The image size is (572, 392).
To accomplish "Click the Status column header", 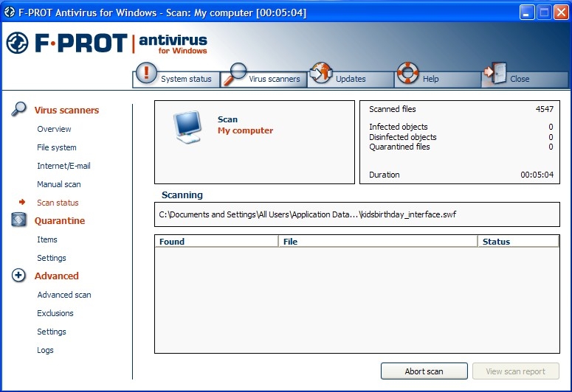I will coord(496,242).
